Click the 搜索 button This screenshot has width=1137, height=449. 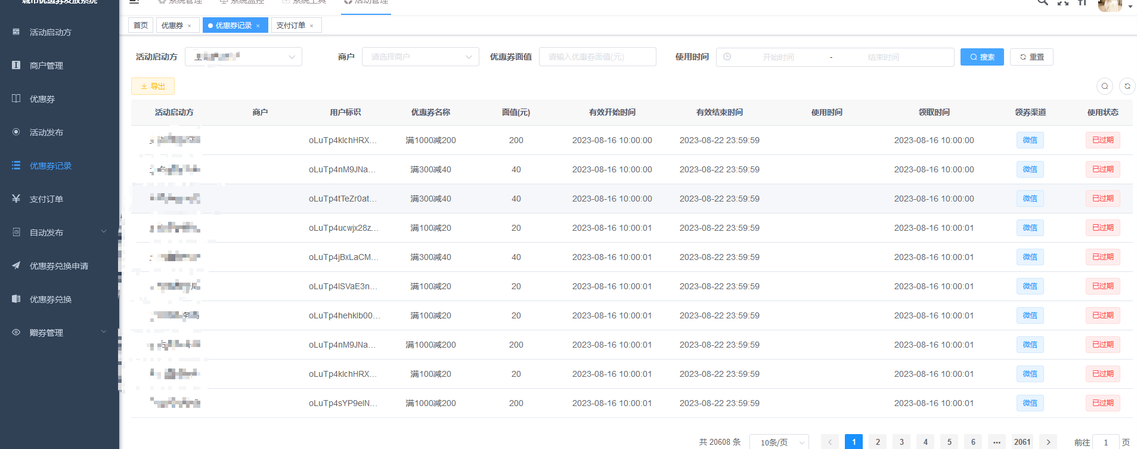982,57
